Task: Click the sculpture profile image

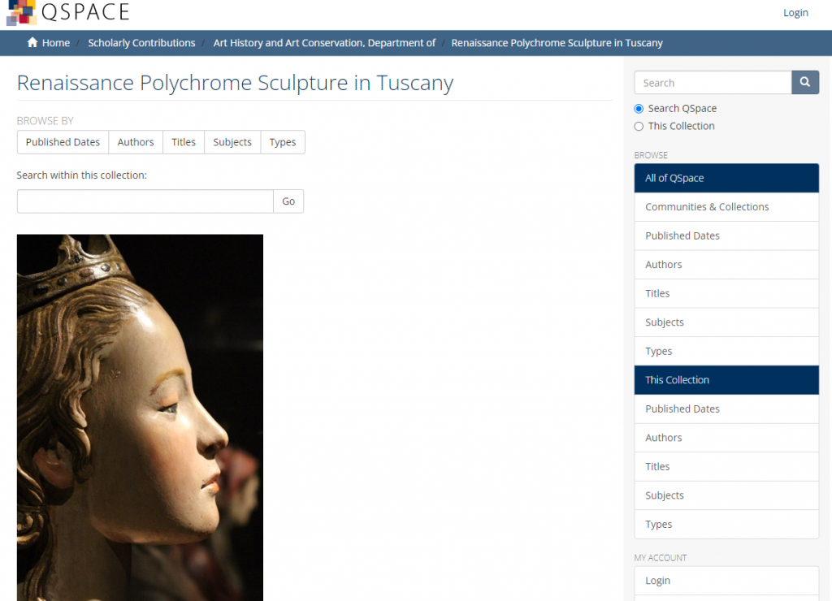Action: click(140, 417)
